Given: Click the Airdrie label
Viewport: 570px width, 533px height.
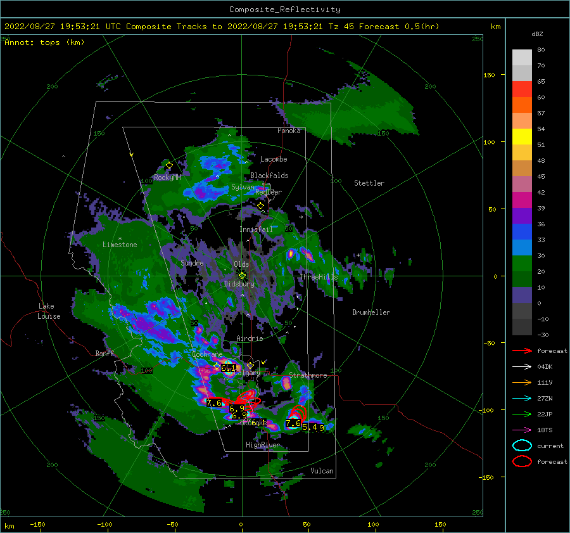Looking at the screenshot, I should (x=250, y=338).
